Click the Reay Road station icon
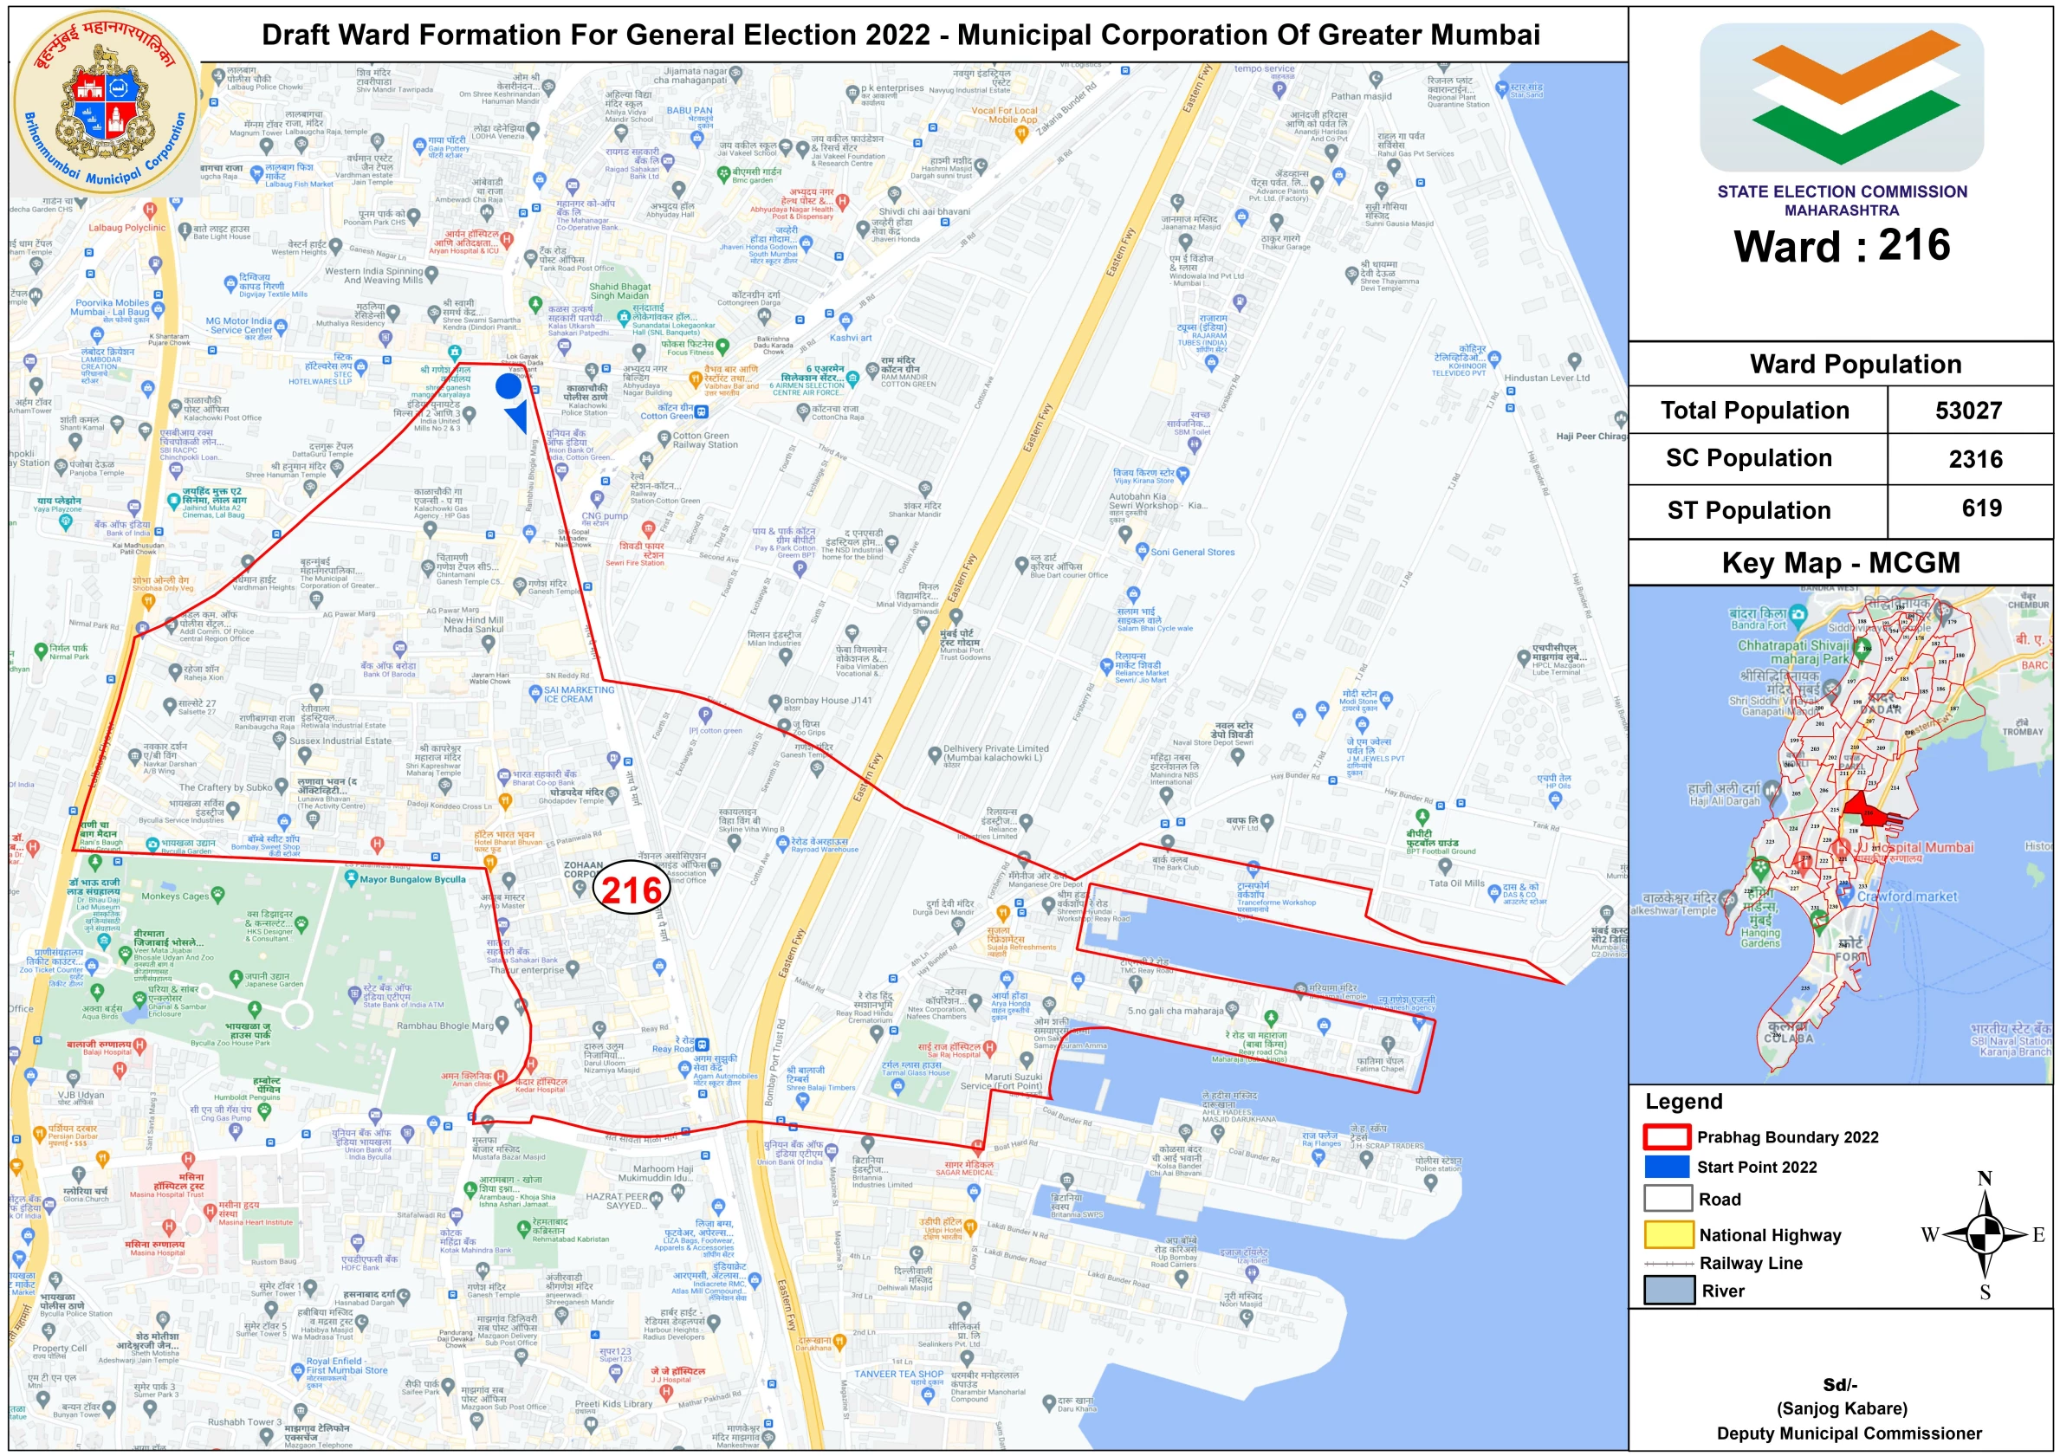 tap(703, 1045)
